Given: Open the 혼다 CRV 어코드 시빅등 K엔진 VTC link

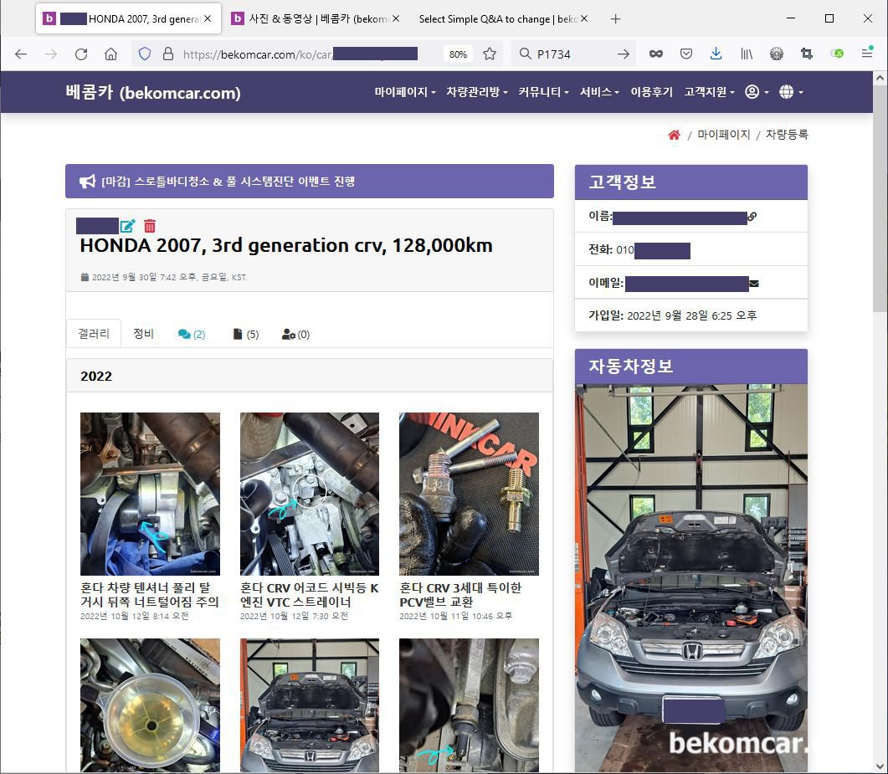Looking at the screenshot, I should (x=309, y=594).
